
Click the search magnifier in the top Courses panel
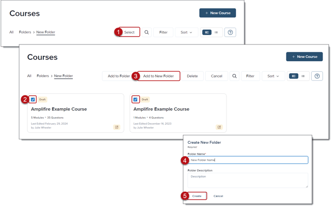[147, 33]
